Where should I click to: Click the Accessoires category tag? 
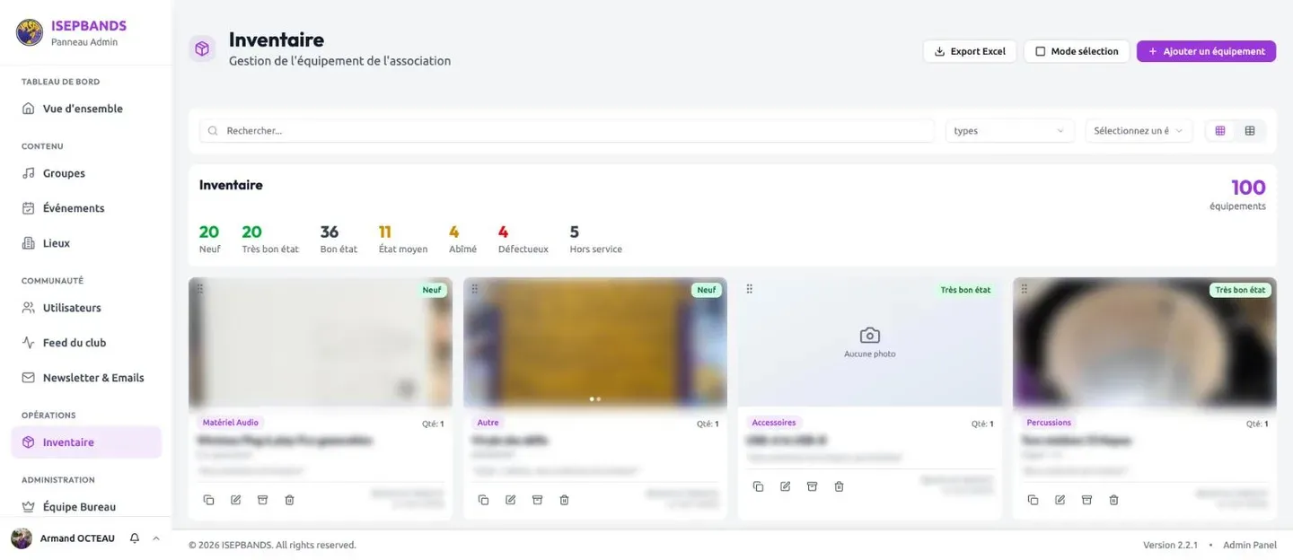[x=774, y=423]
